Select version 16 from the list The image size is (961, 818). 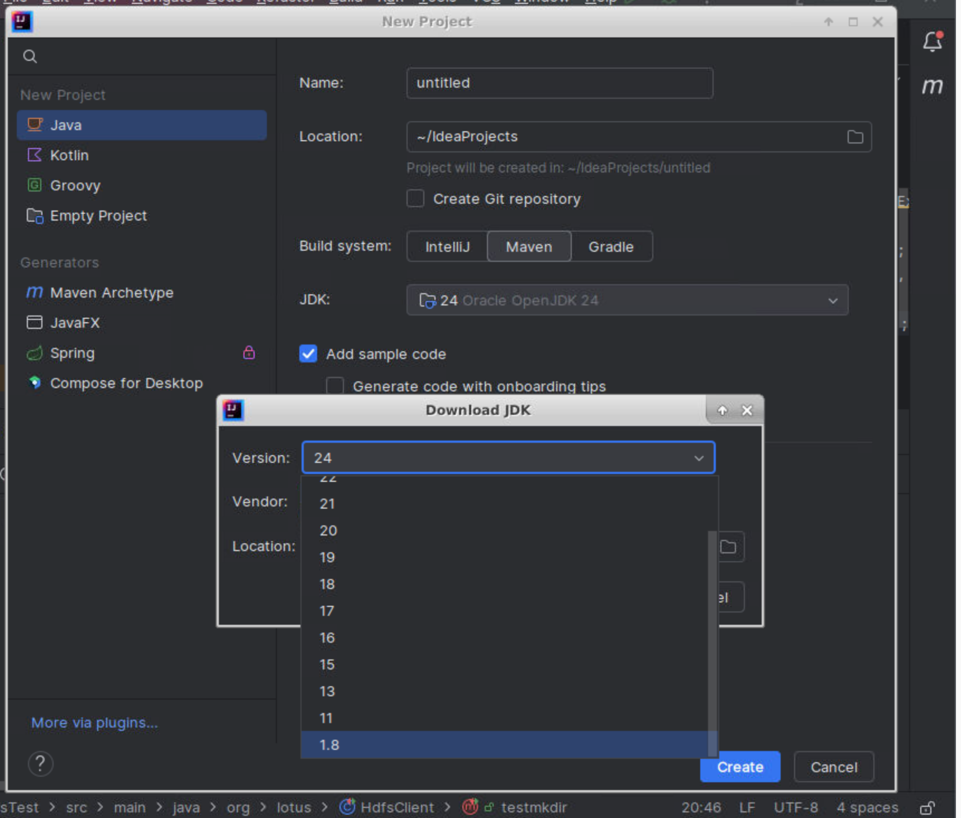504,638
